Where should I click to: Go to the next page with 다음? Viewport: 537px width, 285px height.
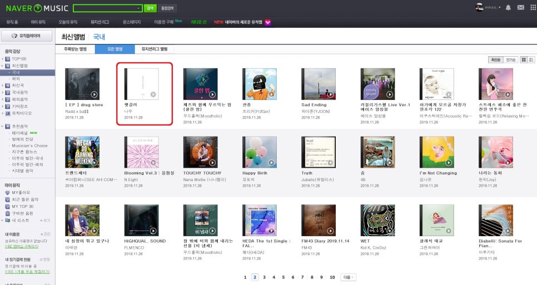[349, 277]
